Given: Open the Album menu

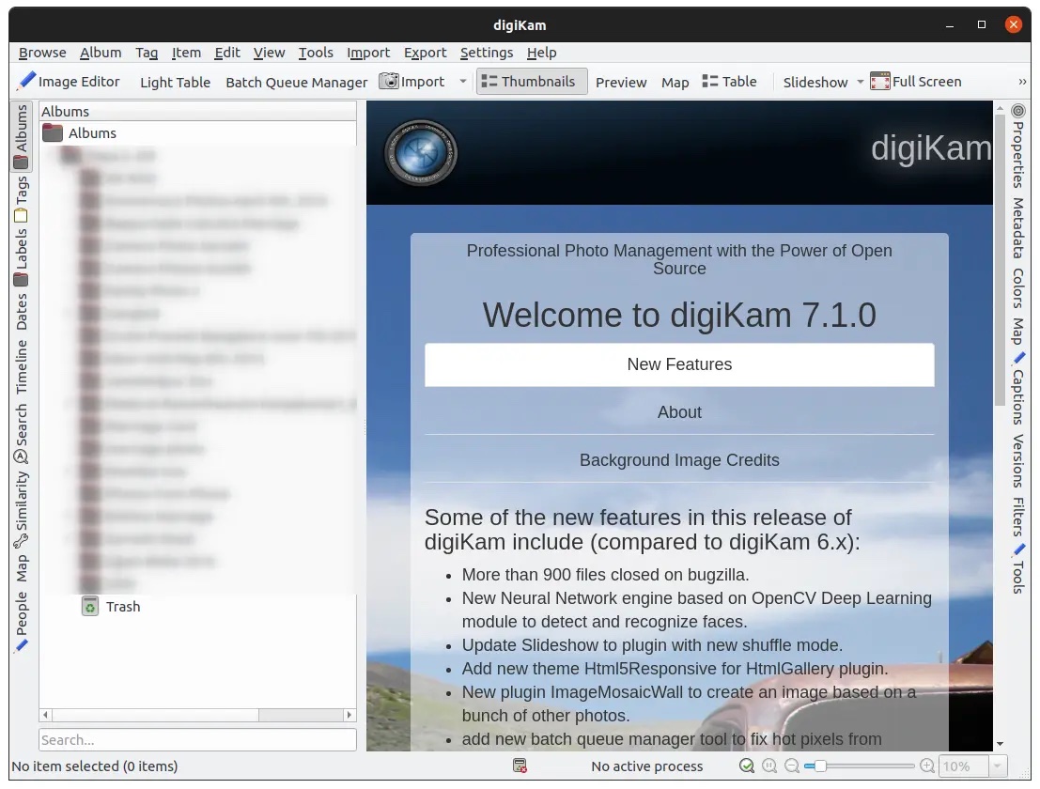Looking at the screenshot, I should pos(101,53).
